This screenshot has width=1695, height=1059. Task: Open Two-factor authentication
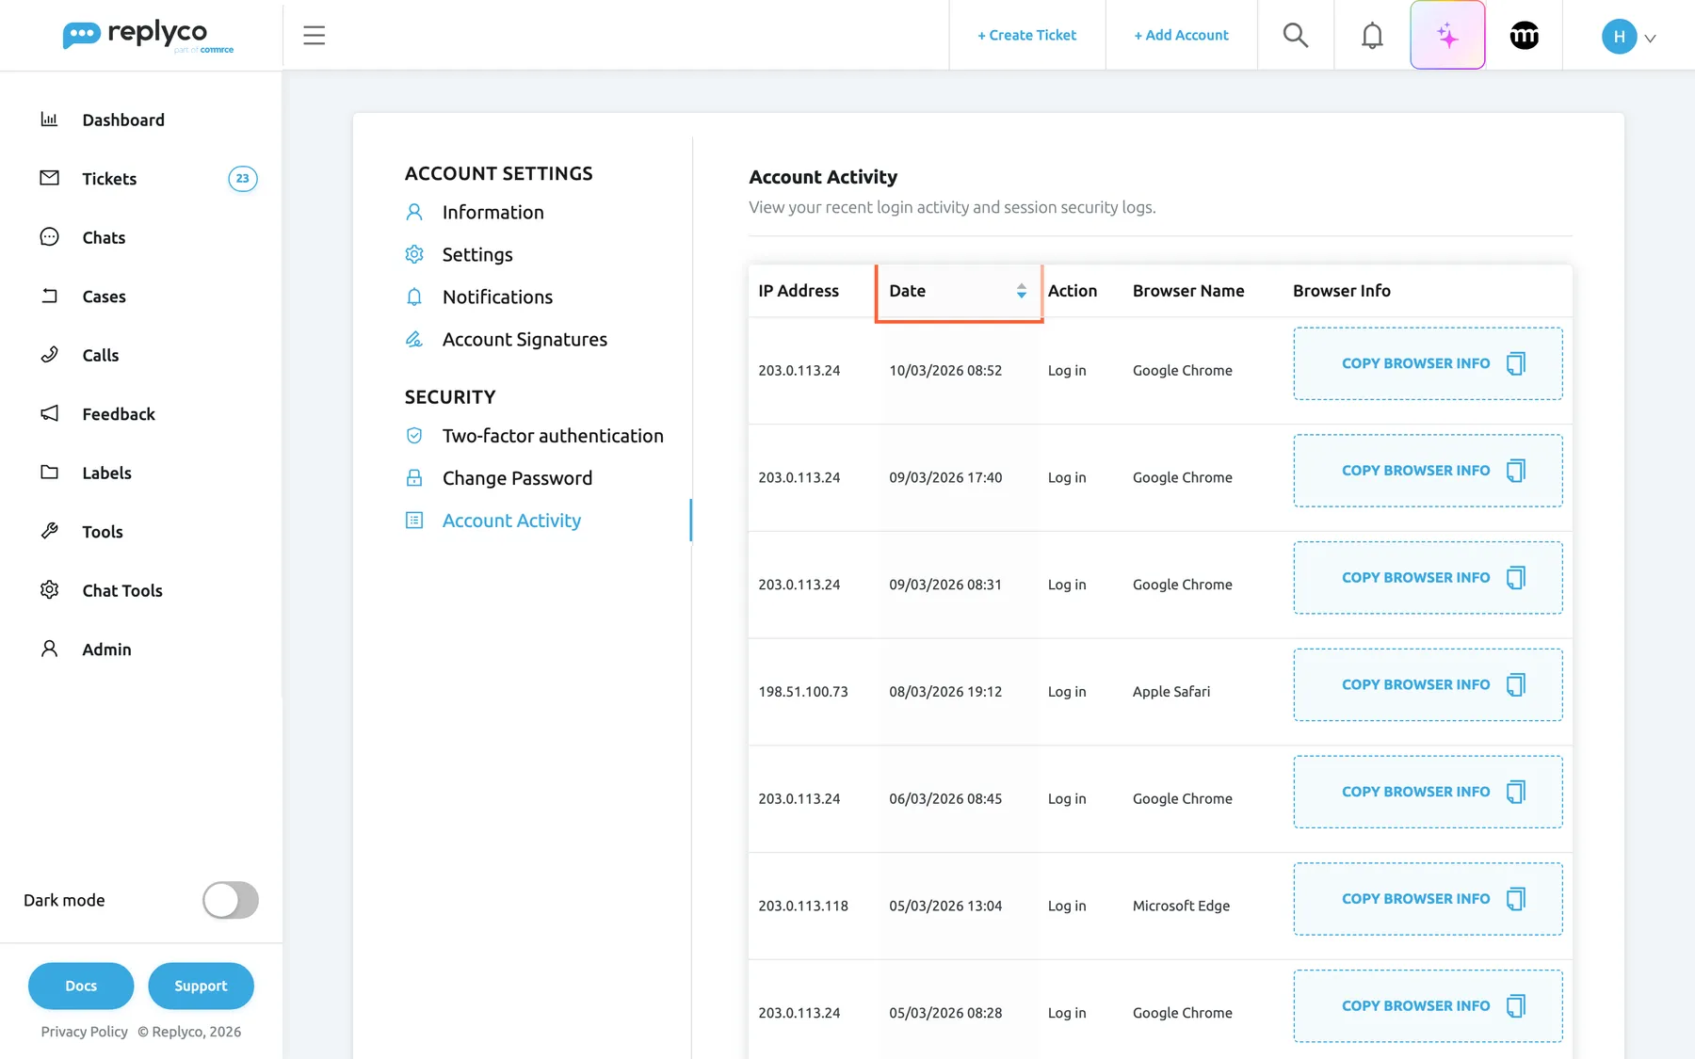[x=553, y=436]
